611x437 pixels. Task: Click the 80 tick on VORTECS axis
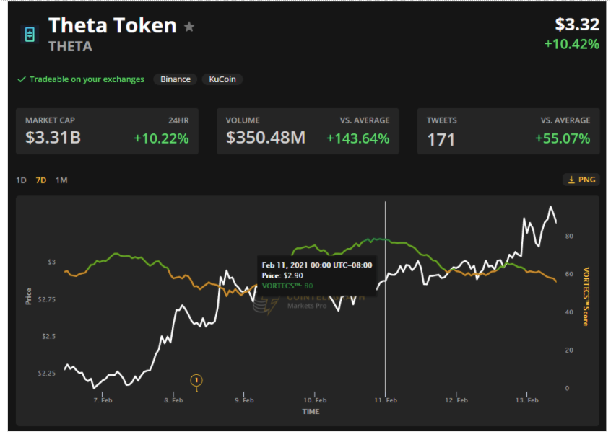pyautogui.click(x=569, y=236)
